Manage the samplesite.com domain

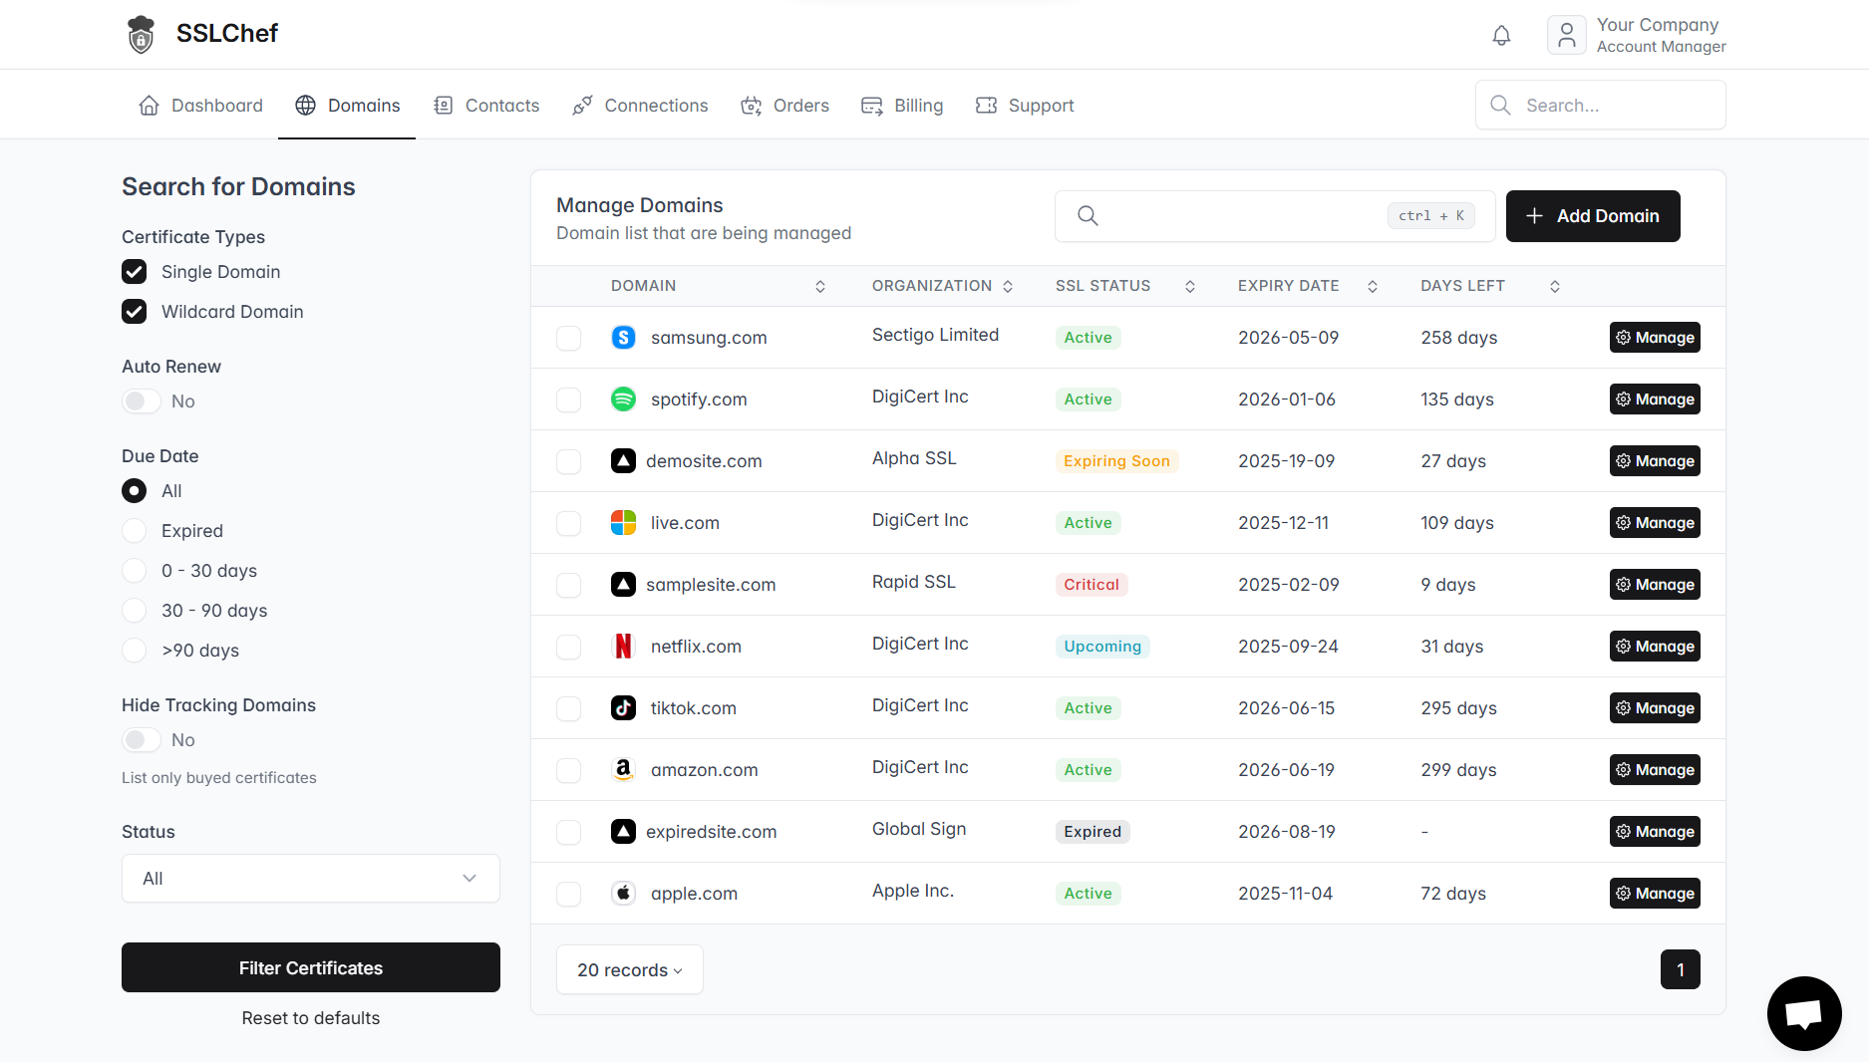tap(1655, 585)
